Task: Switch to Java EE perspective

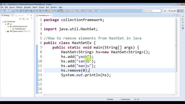Action: 172,11
